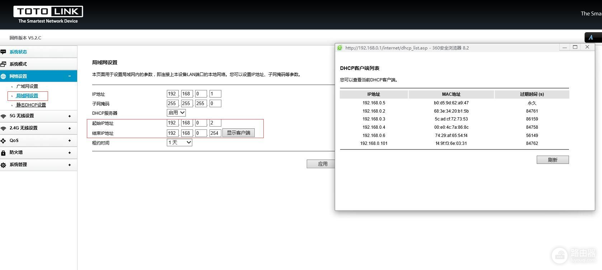This screenshot has width=602, height=270.
Task: Click the 192.168.0.3 table cell
Action: (x=374, y=119)
